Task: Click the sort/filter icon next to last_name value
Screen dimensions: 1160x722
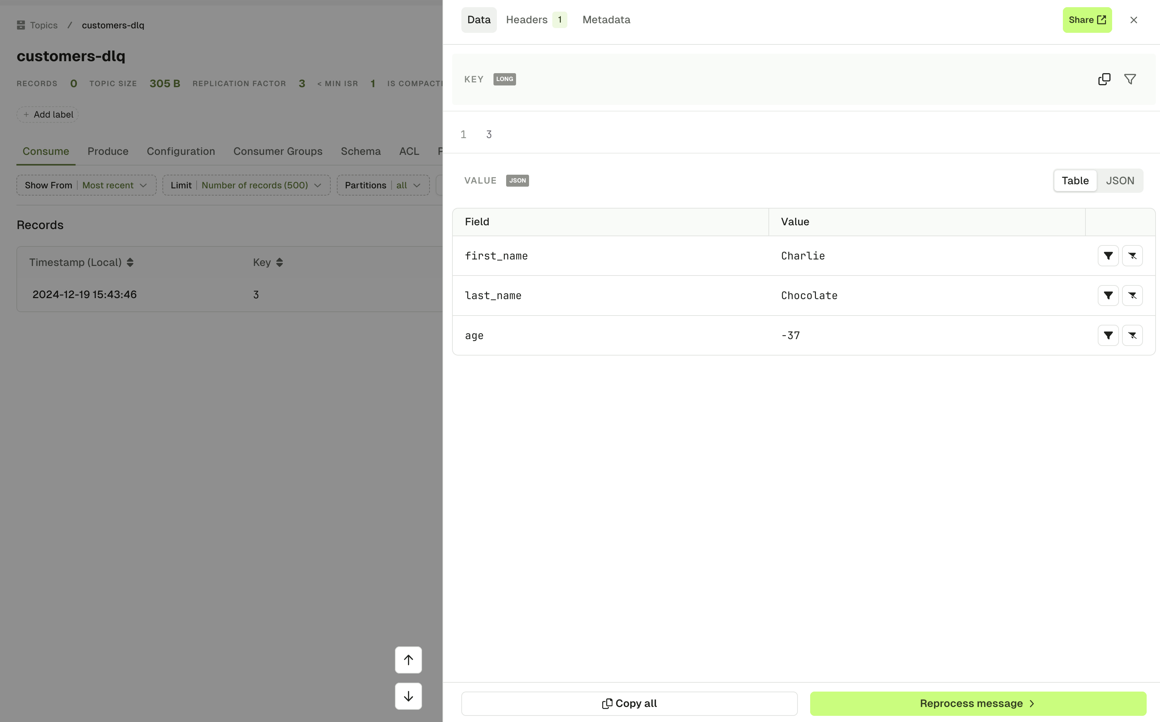Action: [x=1108, y=295]
